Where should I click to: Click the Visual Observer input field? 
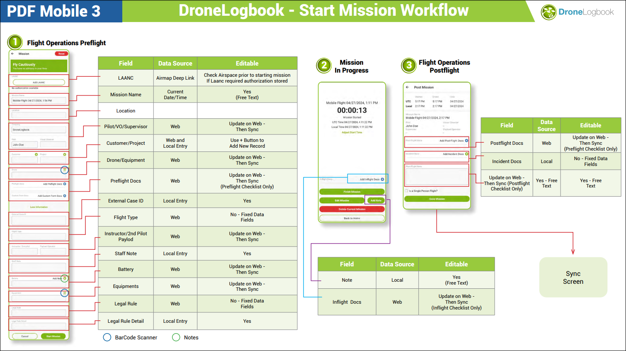coord(53,144)
